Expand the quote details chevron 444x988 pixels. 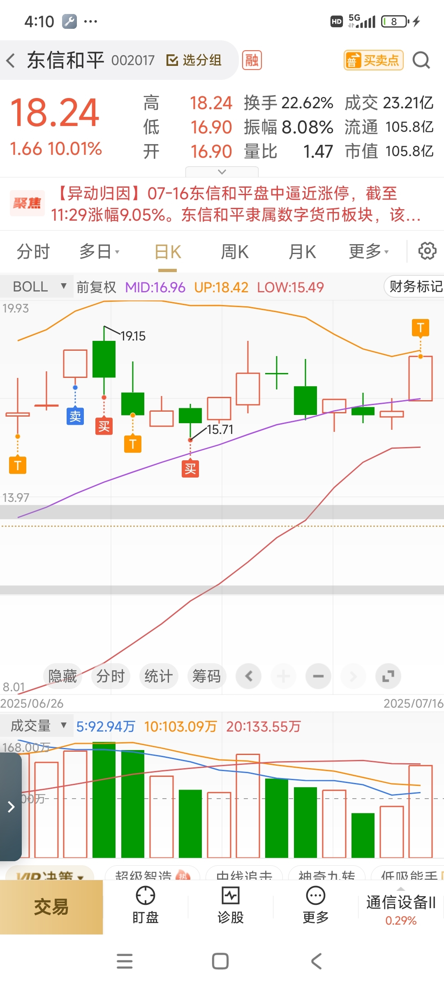222,172
